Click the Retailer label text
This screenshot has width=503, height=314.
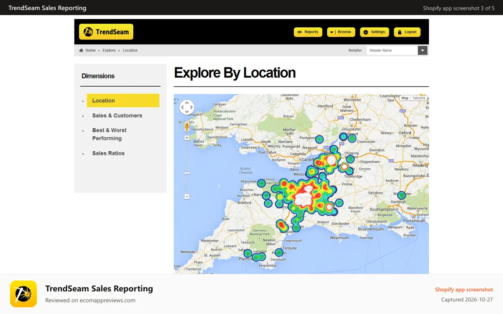click(355, 50)
